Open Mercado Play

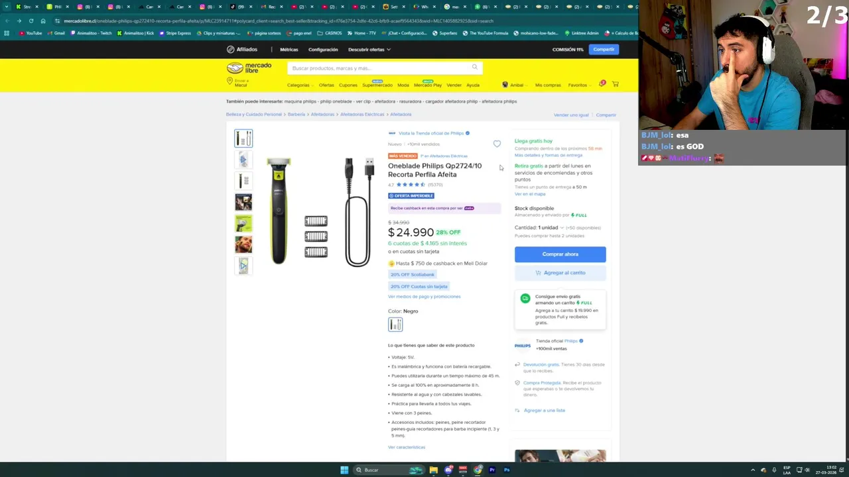428,85
